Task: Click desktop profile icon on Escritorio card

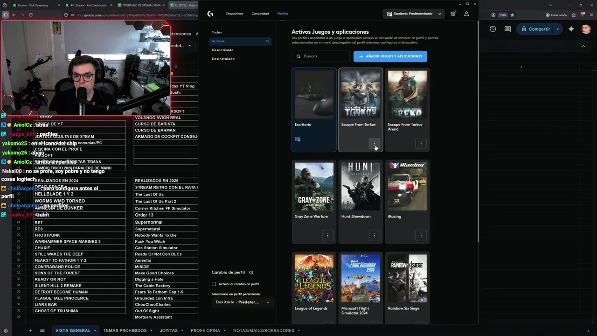Action: tap(298, 139)
